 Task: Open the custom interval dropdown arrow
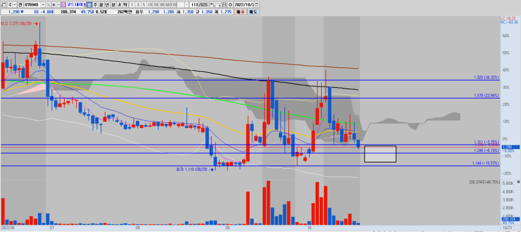tap(186, 4)
